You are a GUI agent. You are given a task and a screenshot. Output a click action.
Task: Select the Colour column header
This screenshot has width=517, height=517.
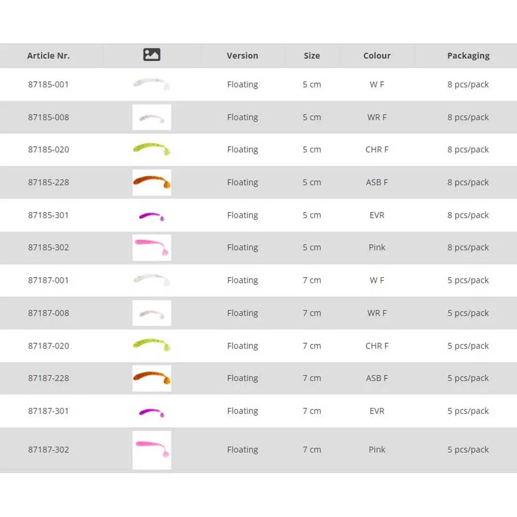tap(377, 56)
